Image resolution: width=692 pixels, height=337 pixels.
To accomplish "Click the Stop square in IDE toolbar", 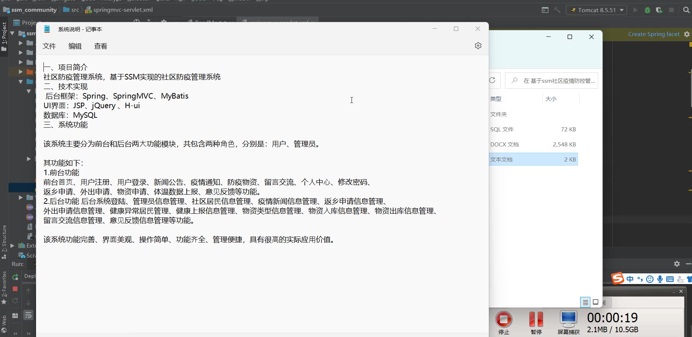I will [671, 10].
